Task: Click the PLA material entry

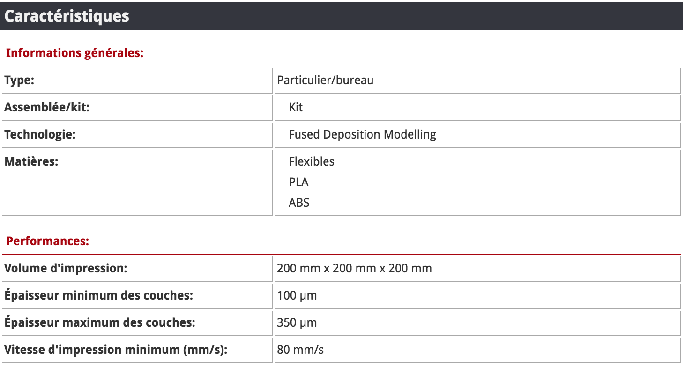Action: 298,182
